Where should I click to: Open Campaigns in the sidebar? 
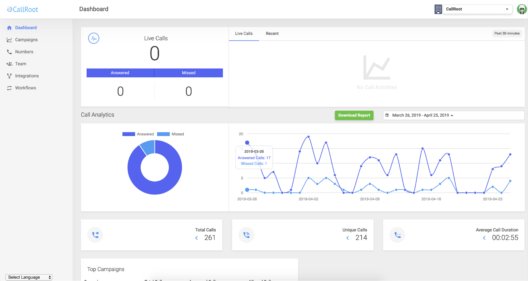26,40
